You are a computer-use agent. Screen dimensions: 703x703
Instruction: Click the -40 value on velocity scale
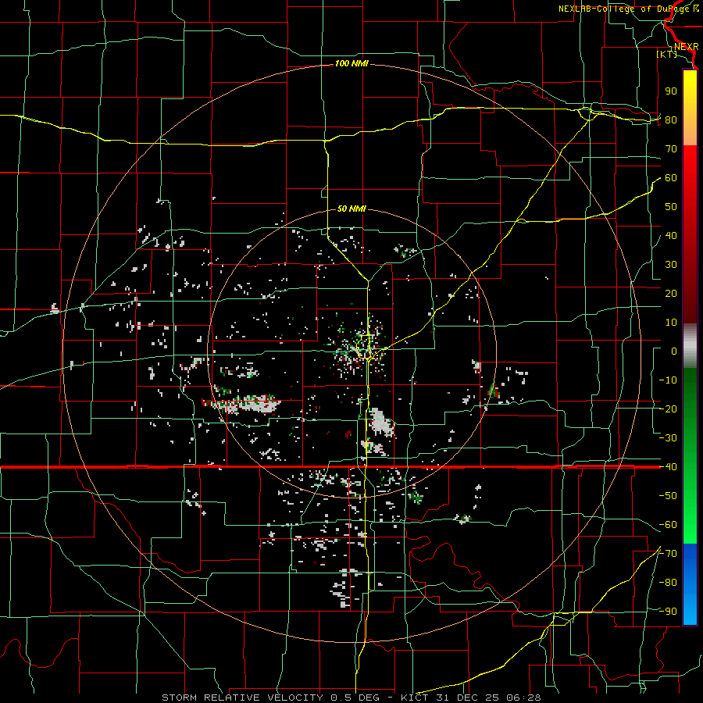668,467
